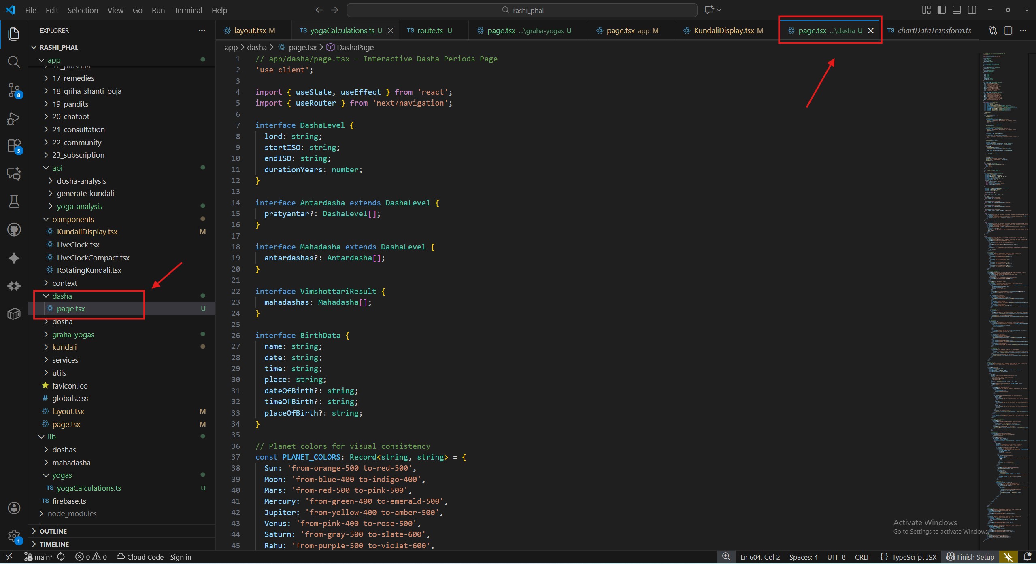Click the TypeScript JSX language mode
Image resolution: width=1036 pixels, height=564 pixels.
tap(914, 557)
